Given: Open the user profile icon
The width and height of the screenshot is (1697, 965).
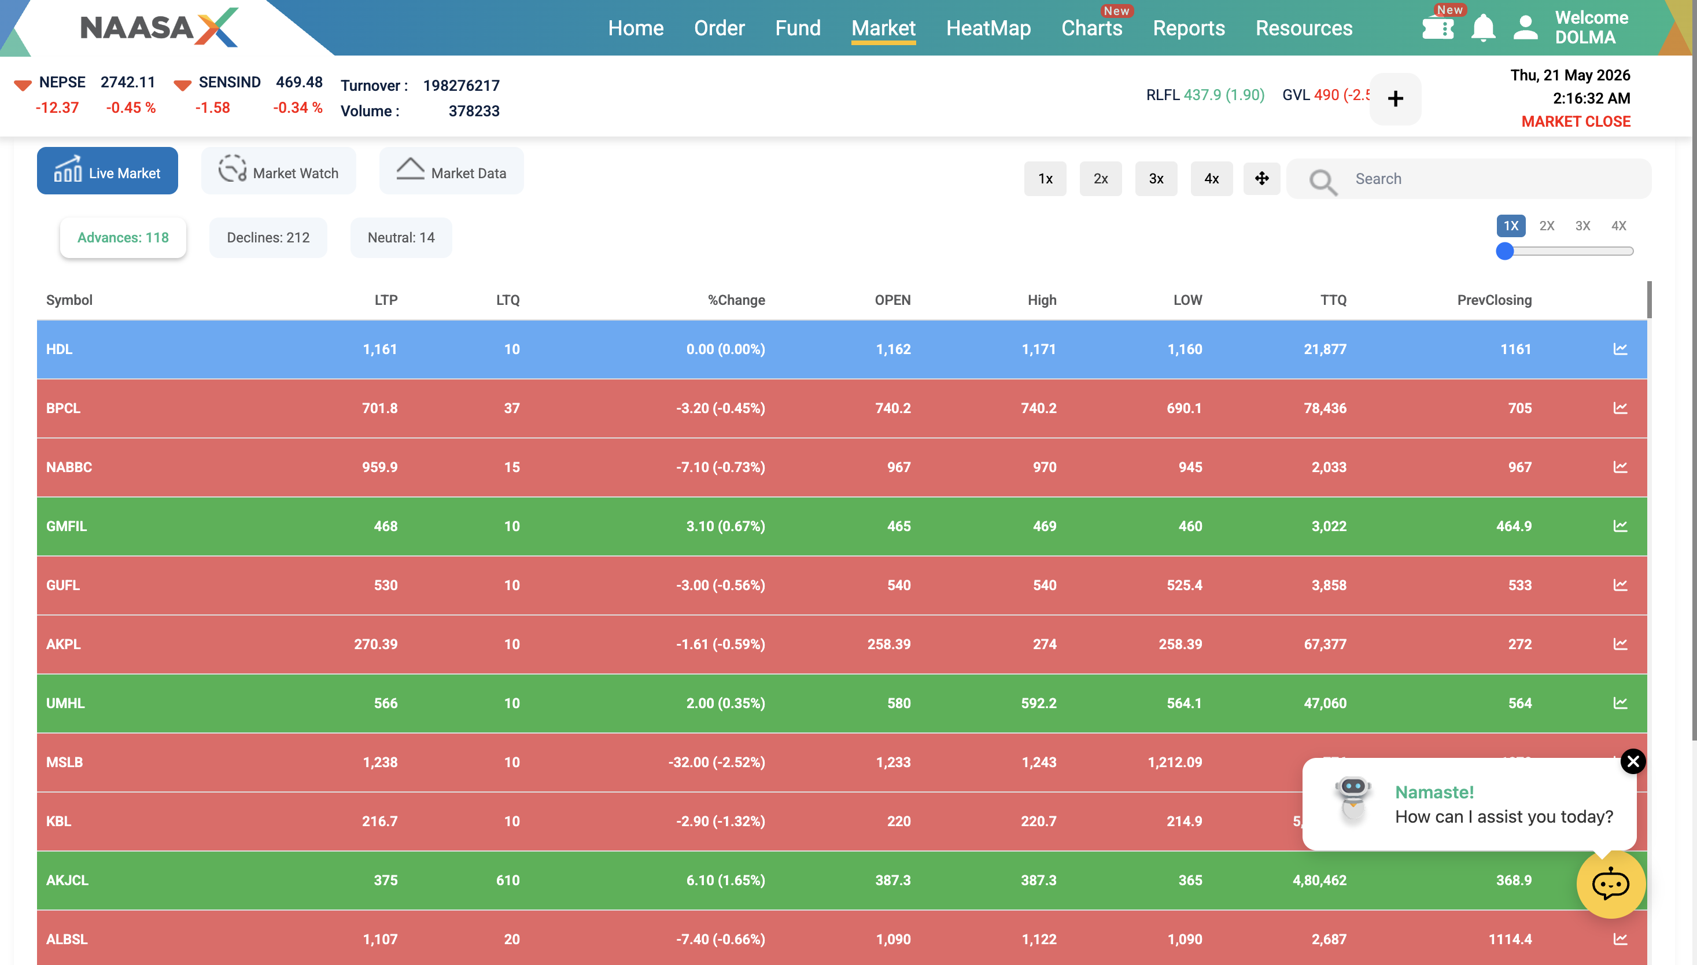Looking at the screenshot, I should coord(1525,28).
